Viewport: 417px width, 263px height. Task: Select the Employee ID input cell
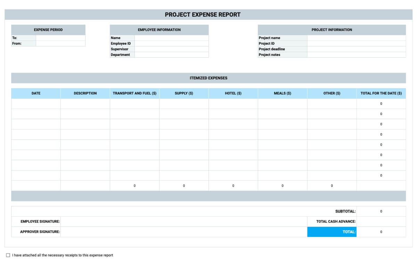pos(172,43)
